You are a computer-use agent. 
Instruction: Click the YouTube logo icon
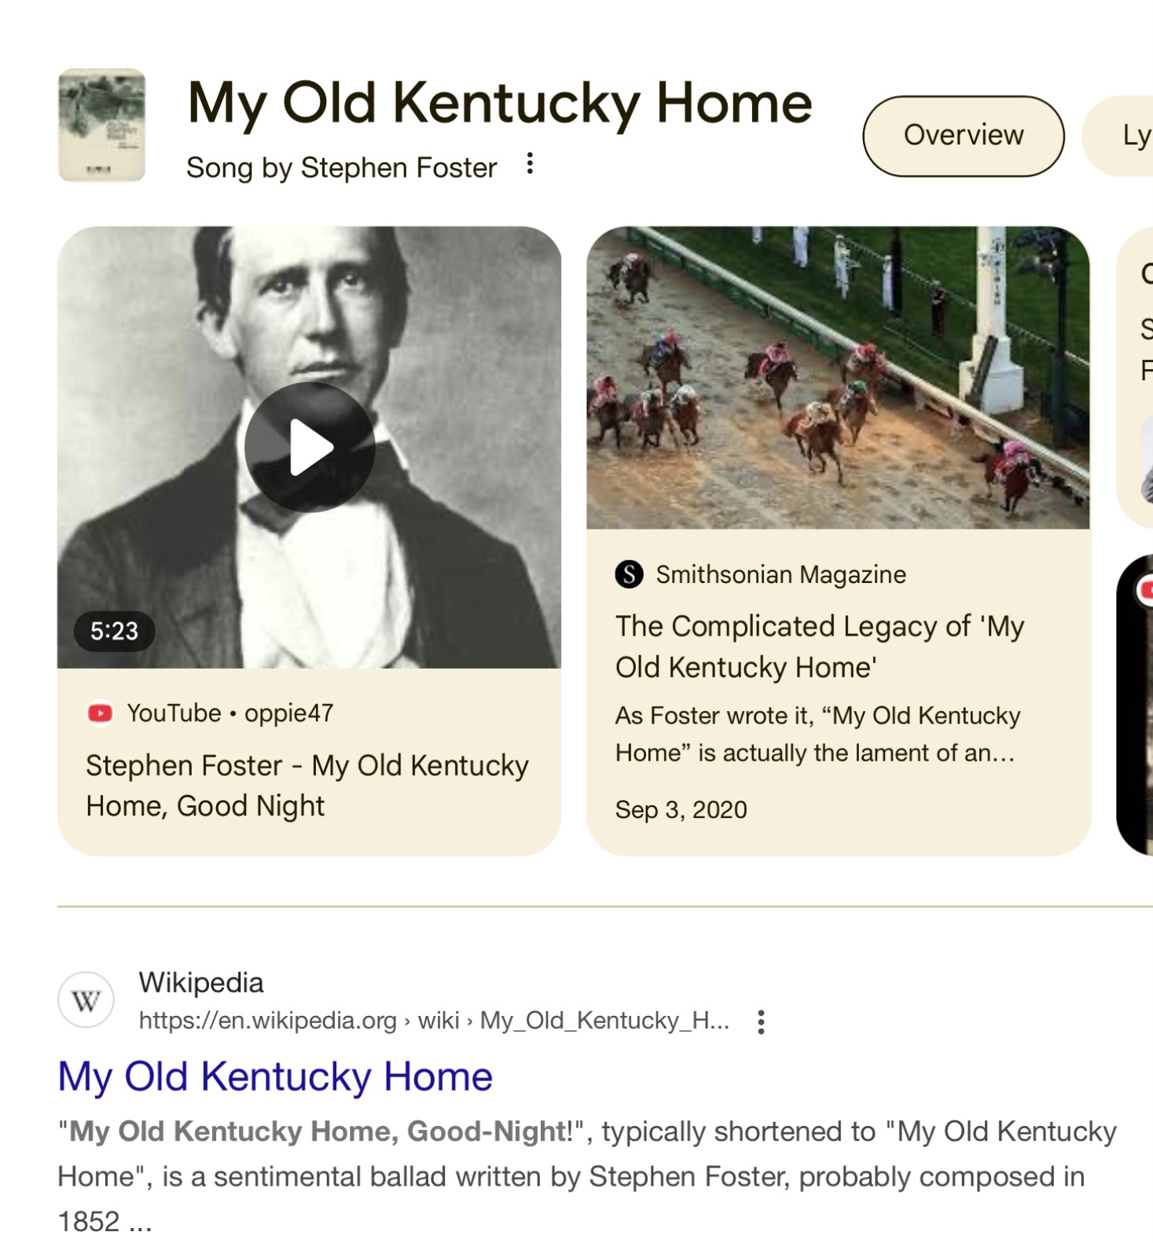(x=100, y=713)
